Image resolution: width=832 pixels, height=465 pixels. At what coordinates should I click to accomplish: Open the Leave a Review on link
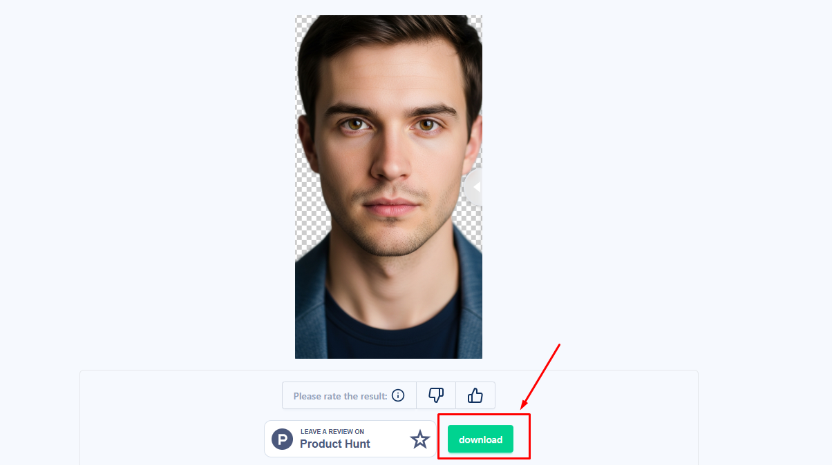pyautogui.click(x=332, y=432)
